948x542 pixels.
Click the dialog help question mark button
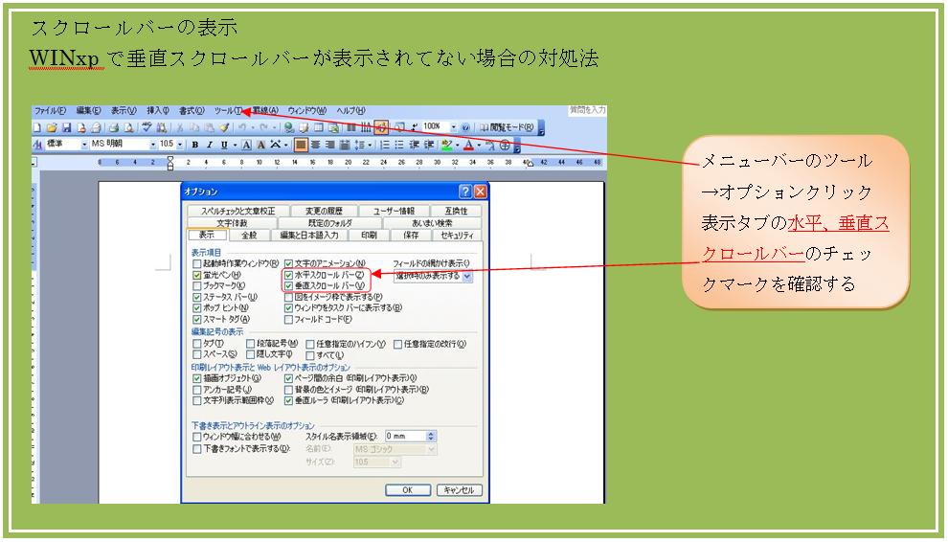(x=465, y=192)
